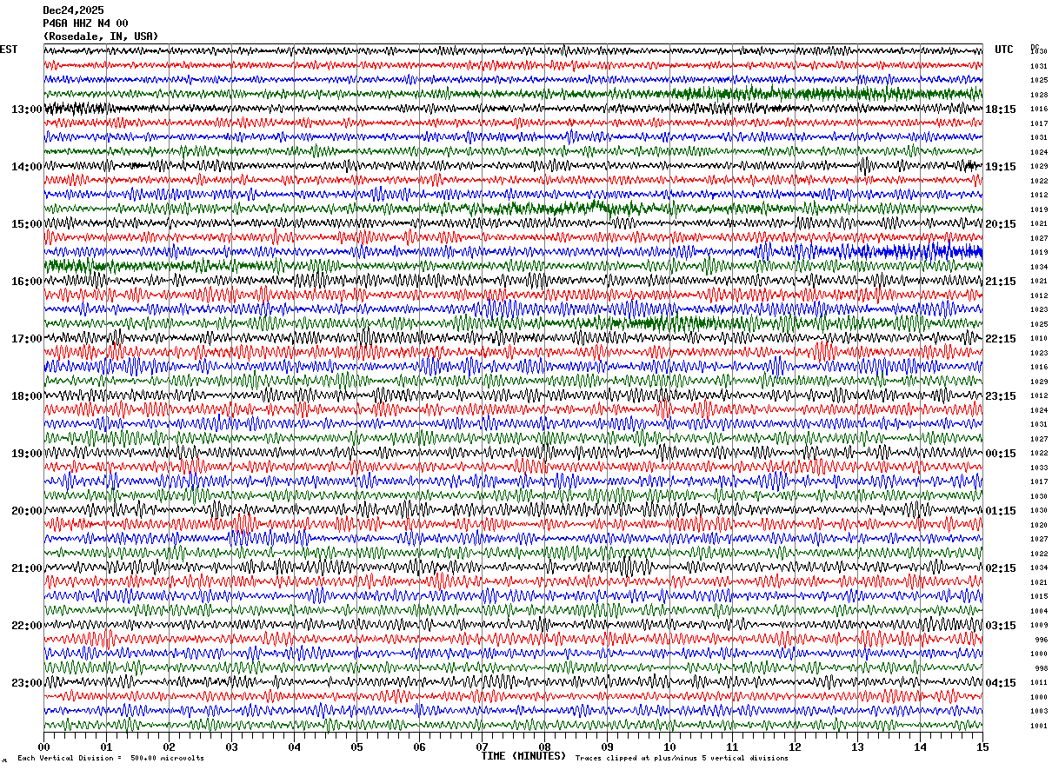Click the 04:15 UTC time label
Image resolution: width=1052 pixels, height=770 pixels.
pyautogui.click(x=1001, y=683)
